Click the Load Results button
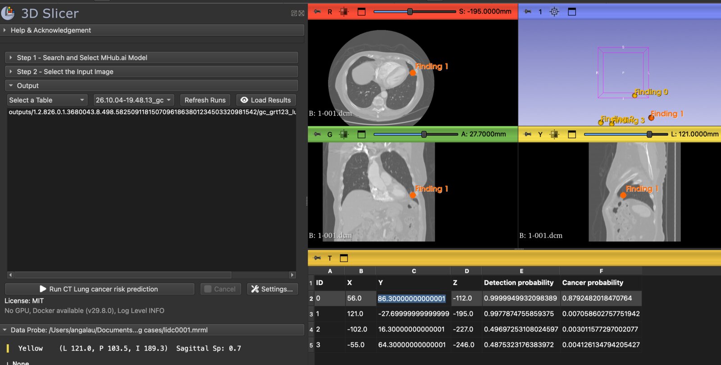Viewport: 721px width, 365px height. click(x=266, y=100)
